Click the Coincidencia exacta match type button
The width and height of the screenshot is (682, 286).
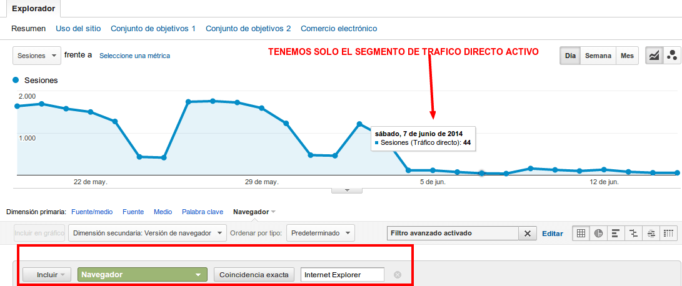254,275
